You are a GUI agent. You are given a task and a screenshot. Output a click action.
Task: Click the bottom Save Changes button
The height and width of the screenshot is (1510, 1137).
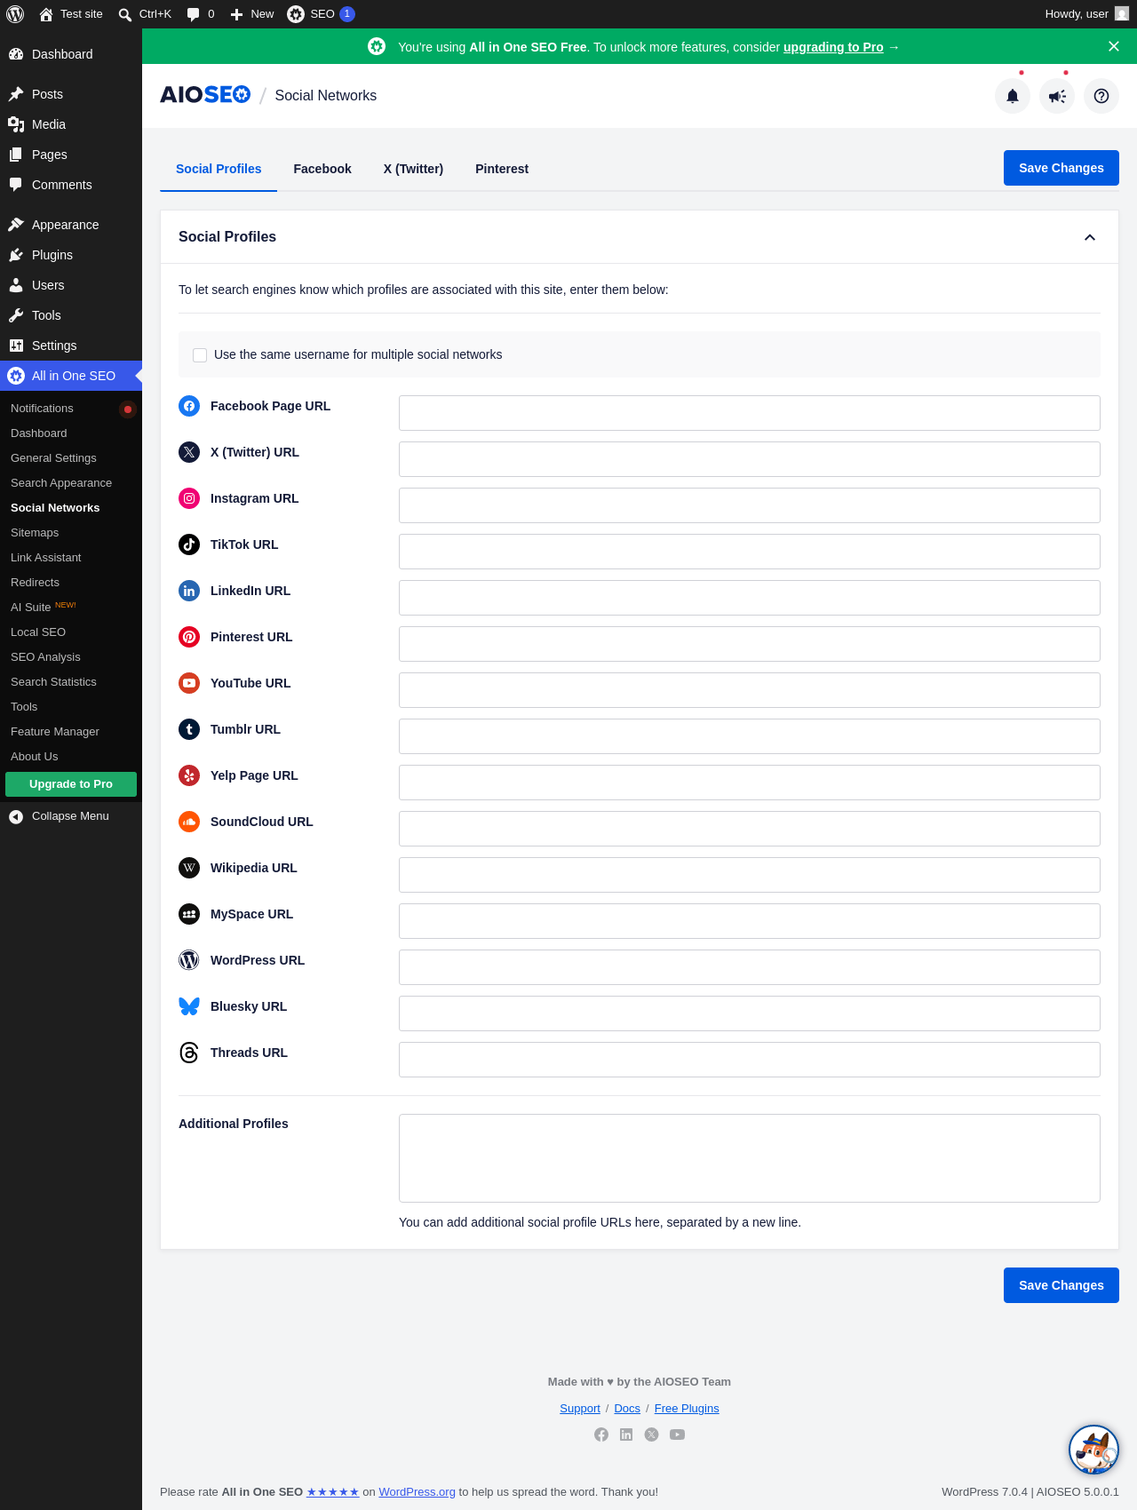click(1061, 1285)
